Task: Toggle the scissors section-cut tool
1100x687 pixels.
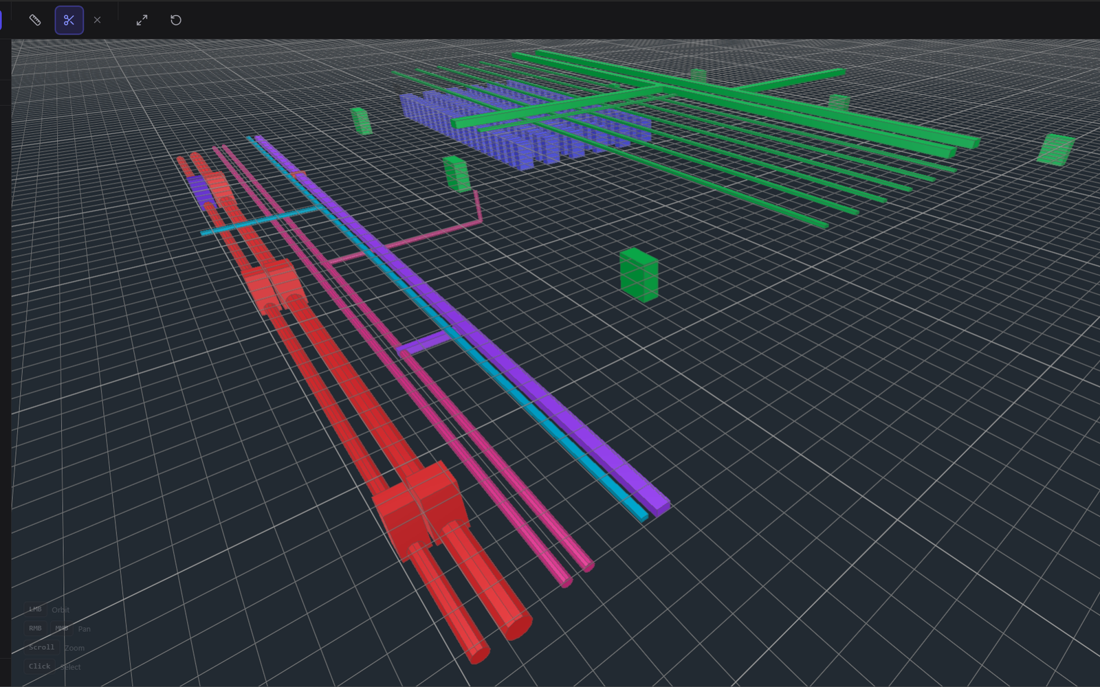Action: (69, 20)
